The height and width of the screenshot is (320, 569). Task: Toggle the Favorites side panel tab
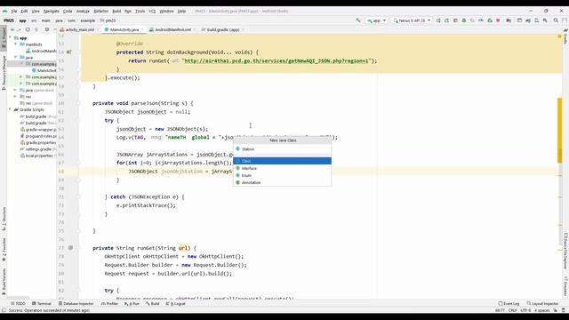point(4,250)
